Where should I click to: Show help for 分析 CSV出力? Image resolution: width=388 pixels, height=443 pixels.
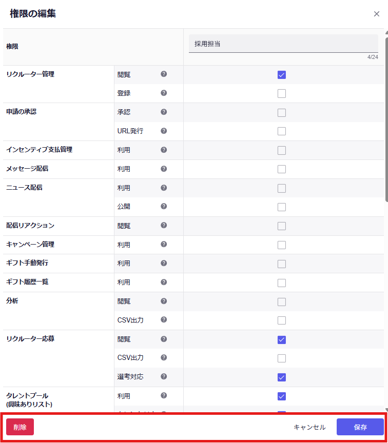point(164,320)
